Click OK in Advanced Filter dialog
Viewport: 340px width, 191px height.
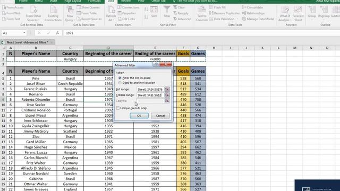coord(139,116)
